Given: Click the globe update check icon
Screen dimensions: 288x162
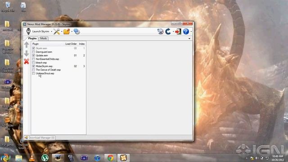Looking at the screenshot, I should [160, 31].
